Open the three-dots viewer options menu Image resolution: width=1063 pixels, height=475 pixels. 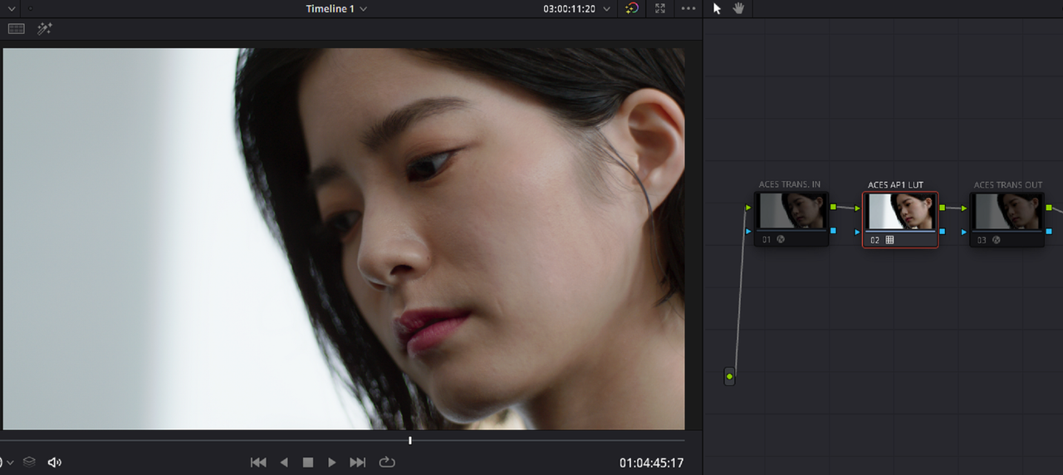688,8
